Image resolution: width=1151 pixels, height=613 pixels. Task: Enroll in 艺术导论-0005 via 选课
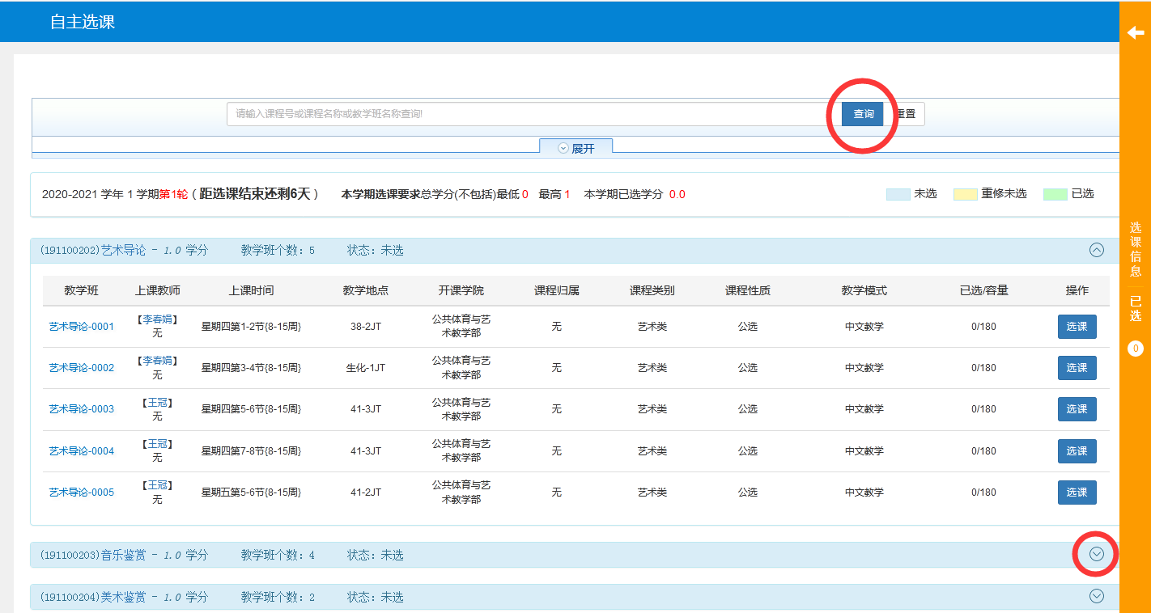1077,493
